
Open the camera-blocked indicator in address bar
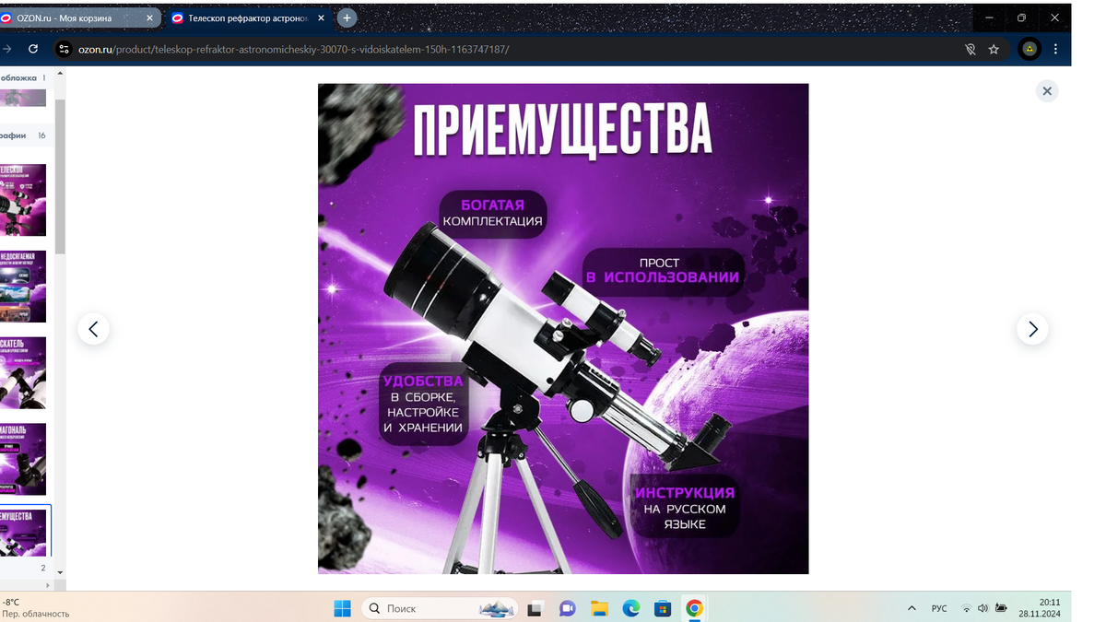pos(970,49)
